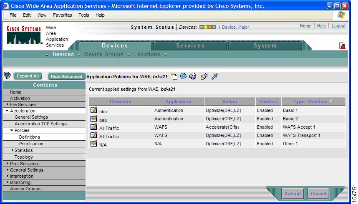
Task: Switch to the Services tab
Action: point(190,45)
